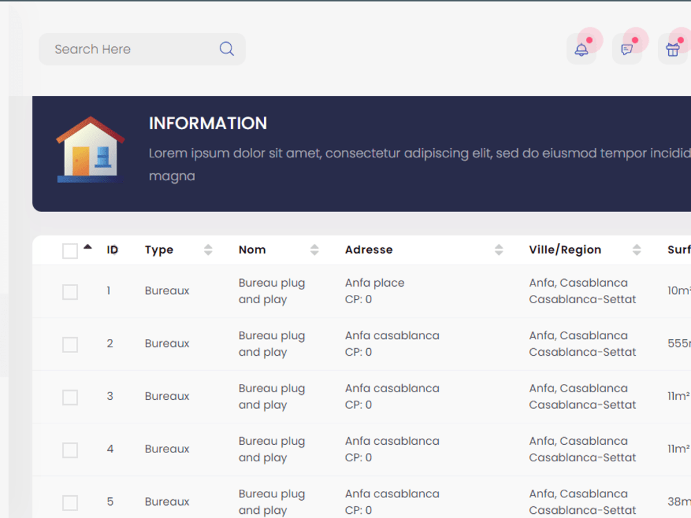Screen dimensions: 691x518
Task: Select Bureaux type cell in row 4
Action: coord(167,450)
